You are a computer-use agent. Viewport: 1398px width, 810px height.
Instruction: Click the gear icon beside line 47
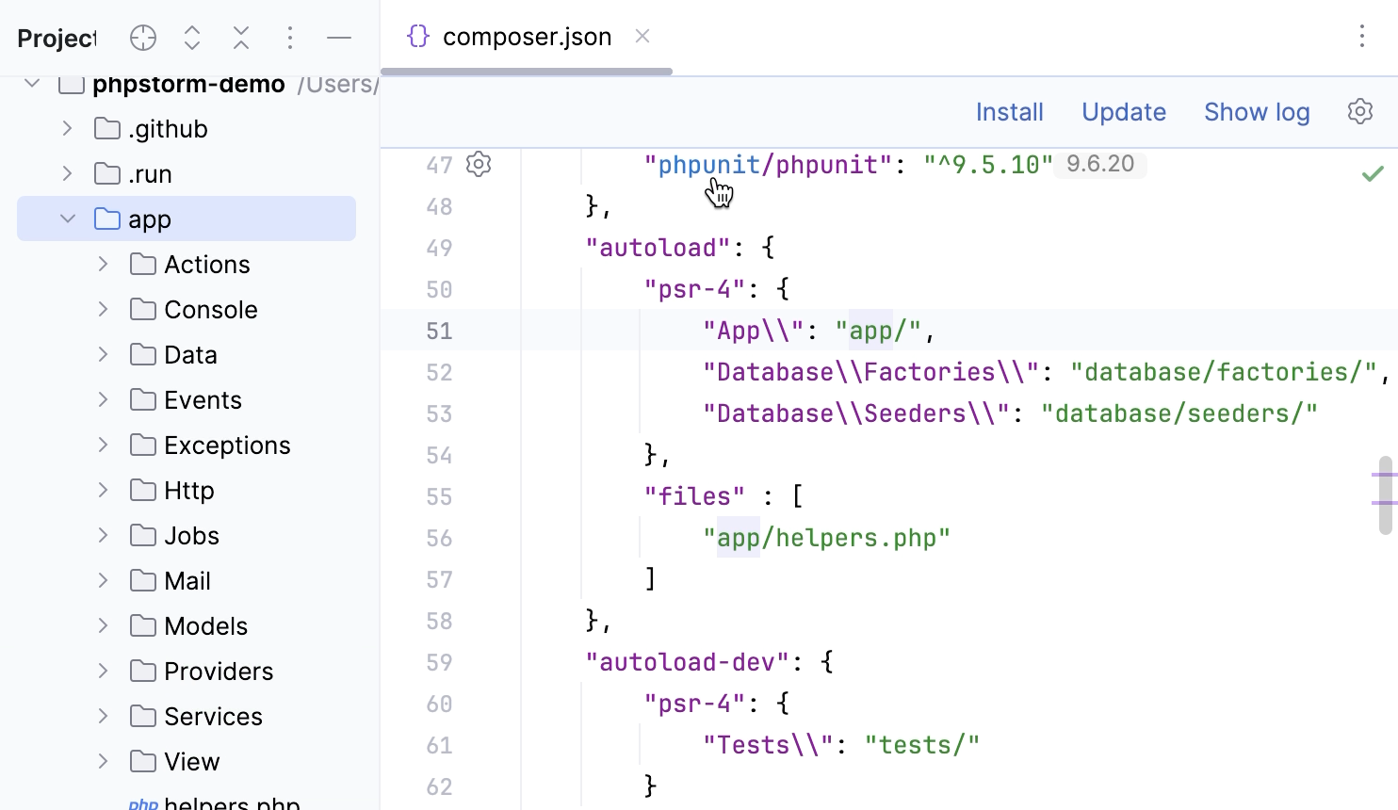[479, 164]
